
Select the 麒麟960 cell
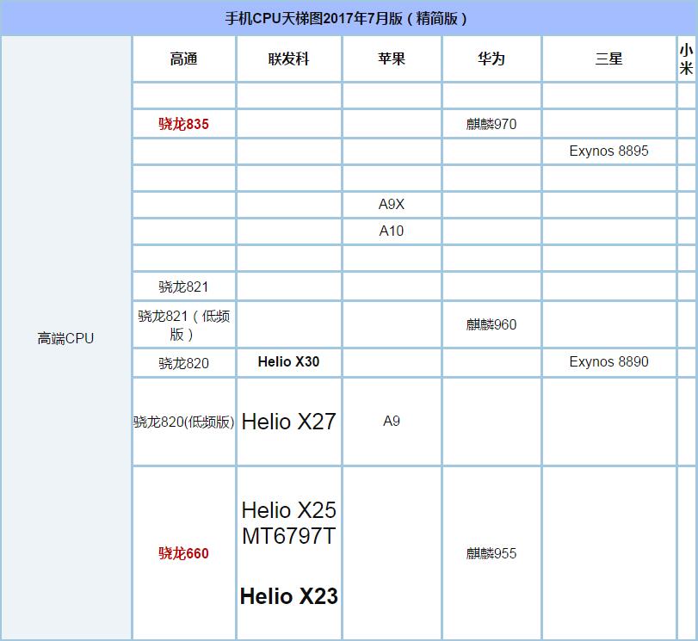point(491,324)
